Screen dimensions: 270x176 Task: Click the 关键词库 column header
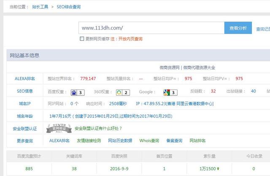point(74,156)
